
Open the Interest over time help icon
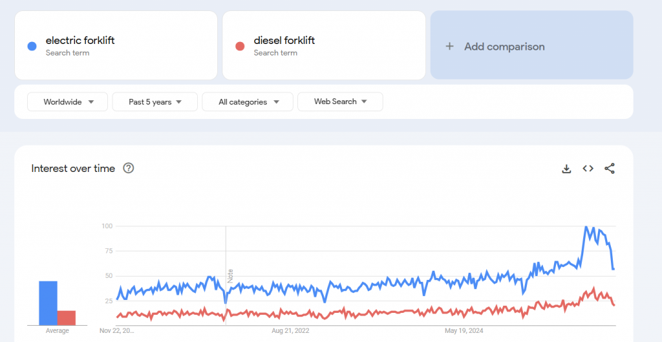tap(129, 168)
